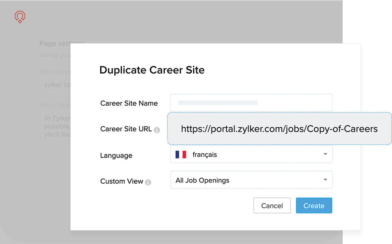The image size is (392, 244).
Task: Click the 'Language' field label
Action: pos(116,156)
